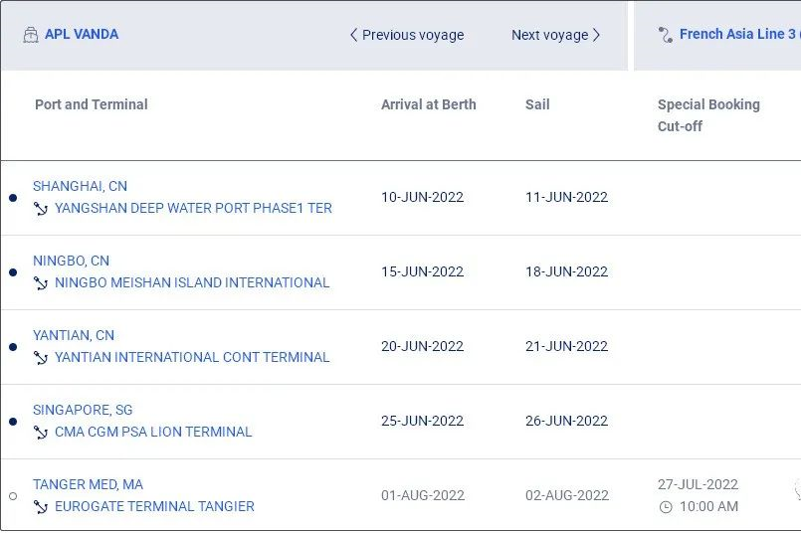Click the anchor icon for Yantian International terminal

(41, 357)
